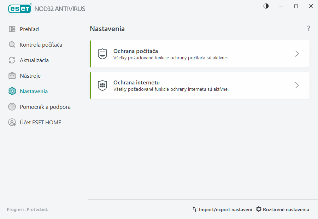Click the Aktualizácia refresh icon
The height and width of the screenshot is (219, 318).
click(x=12, y=60)
